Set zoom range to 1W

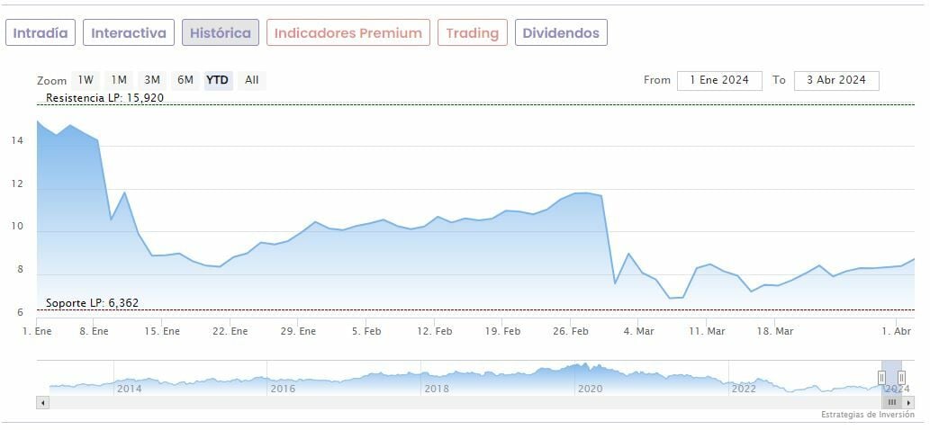click(86, 80)
